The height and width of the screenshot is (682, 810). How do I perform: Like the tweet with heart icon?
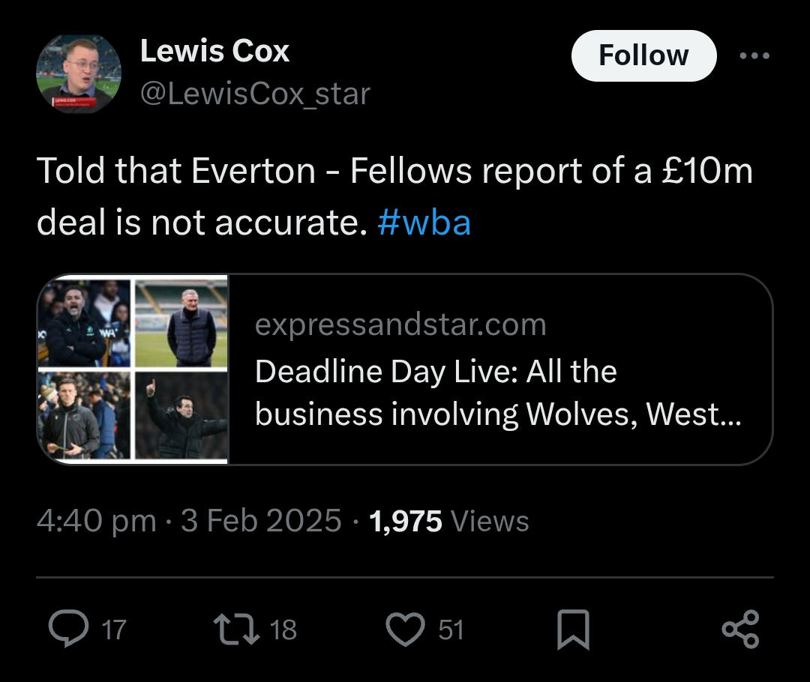point(406,629)
